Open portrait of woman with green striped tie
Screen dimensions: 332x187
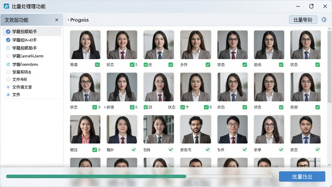point(159,129)
